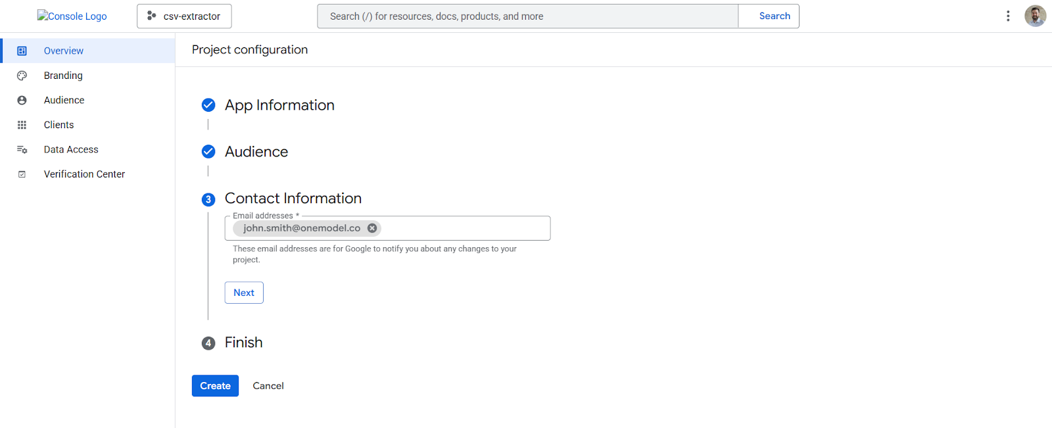The height and width of the screenshot is (428, 1052).
Task: Click the Audience person icon
Action: tap(22, 101)
